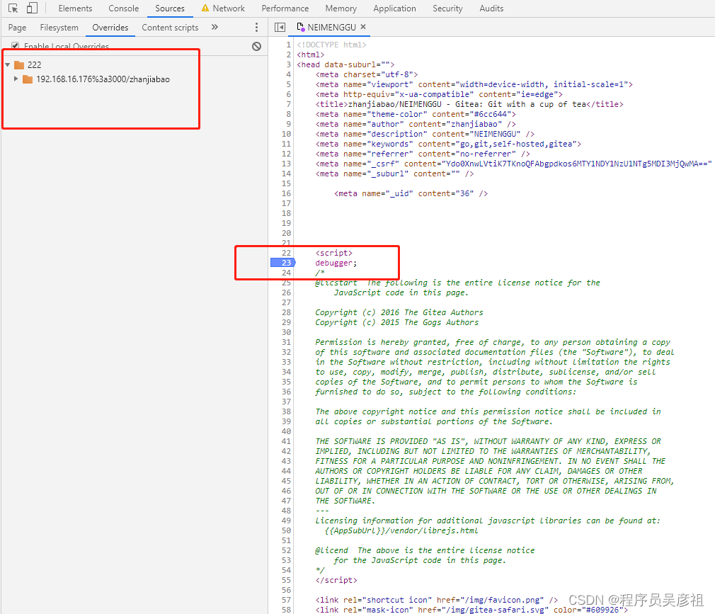
Task: Show the Page navigator pane
Action: point(17,28)
